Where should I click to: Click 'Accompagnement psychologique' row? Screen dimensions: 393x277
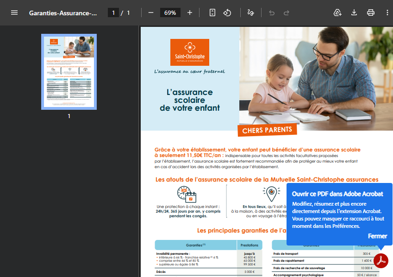tap(325, 275)
